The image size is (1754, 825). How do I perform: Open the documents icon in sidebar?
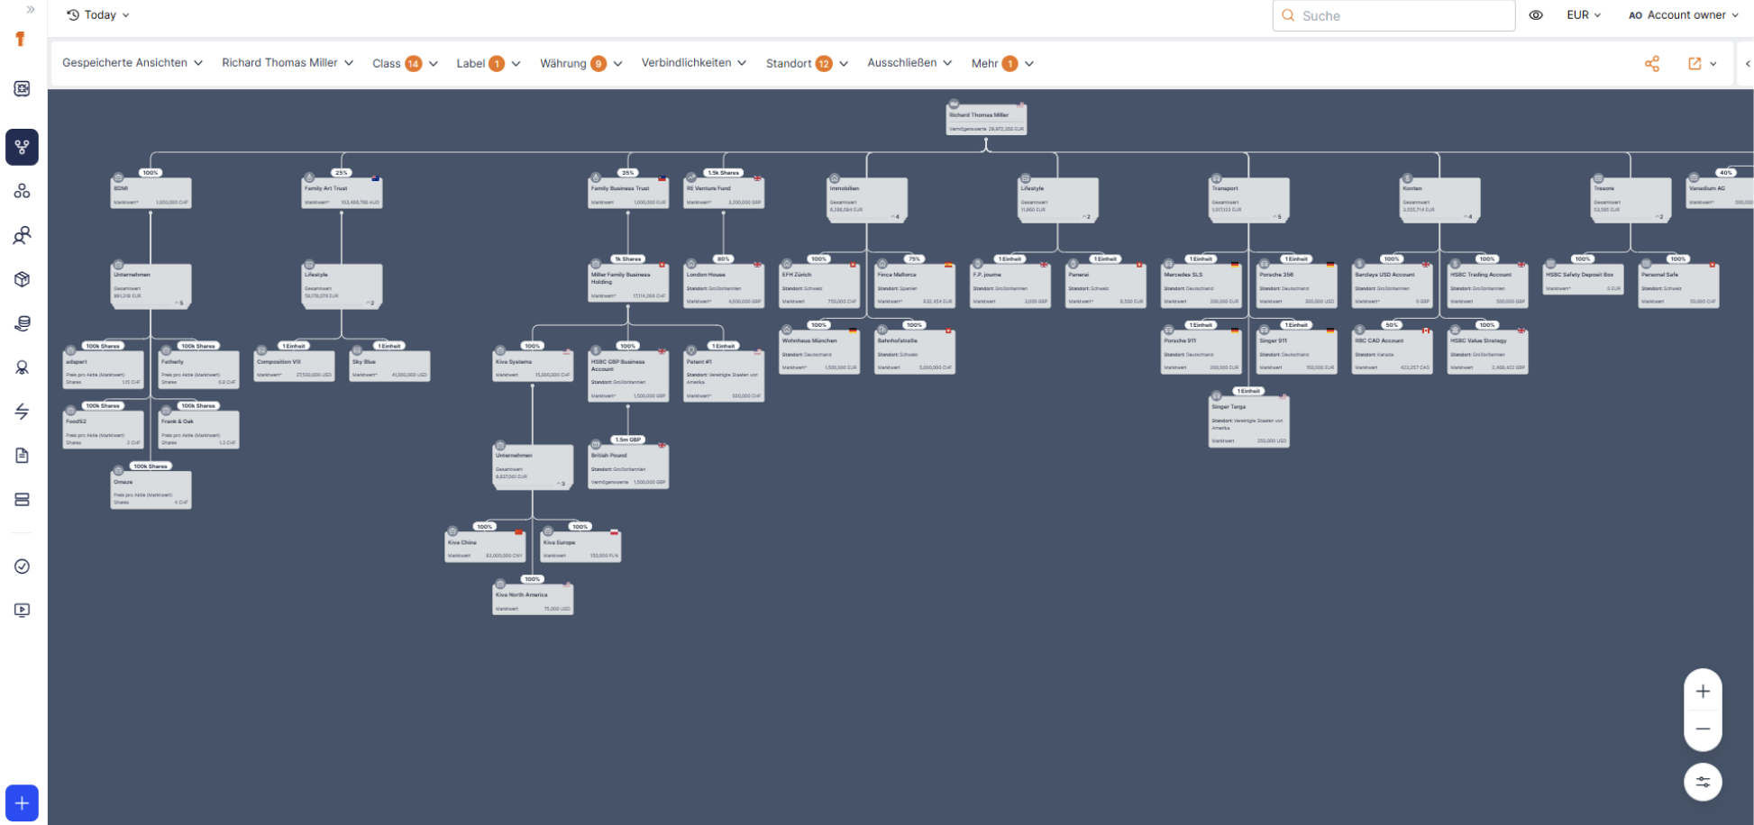(x=22, y=456)
